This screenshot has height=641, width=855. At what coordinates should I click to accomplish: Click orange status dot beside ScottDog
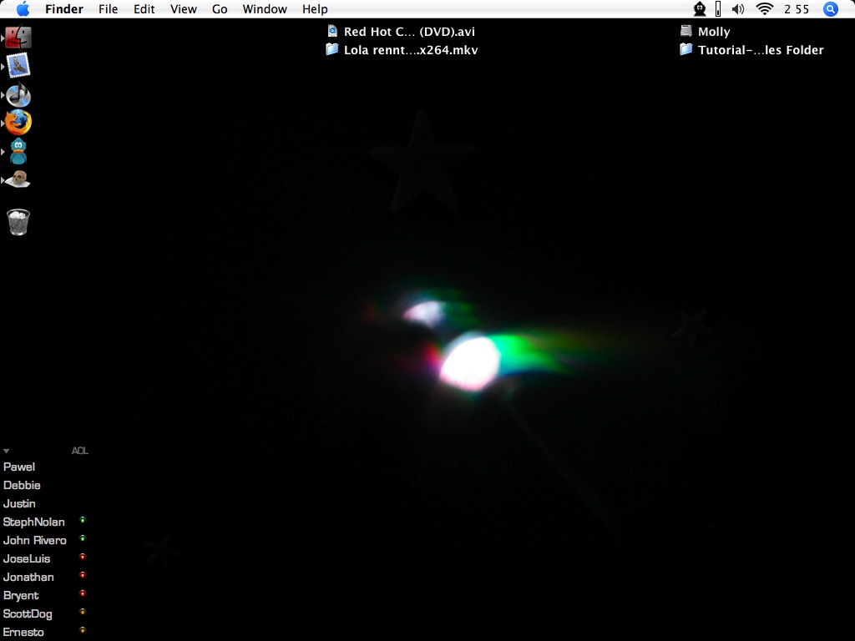click(x=83, y=612)
